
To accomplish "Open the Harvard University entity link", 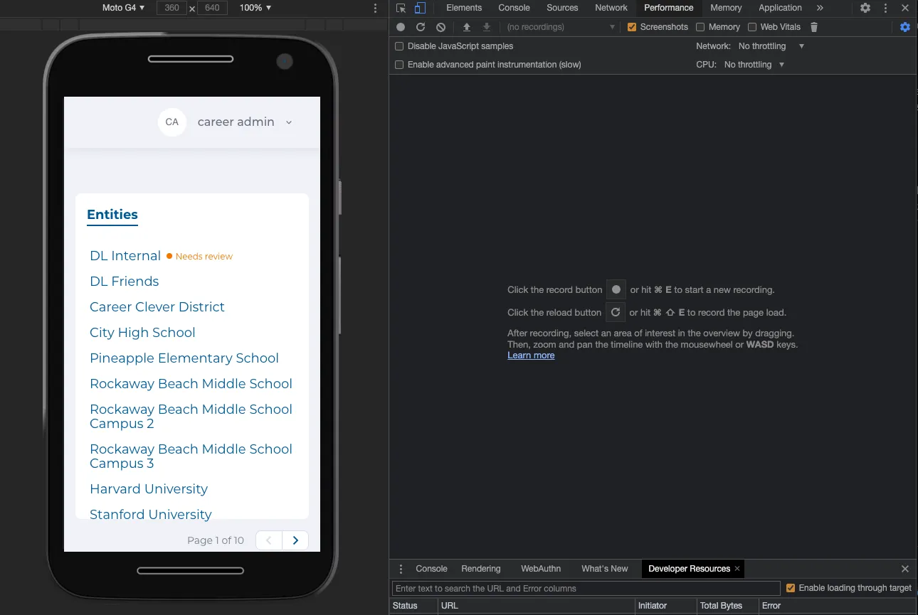I will (149, 489).
